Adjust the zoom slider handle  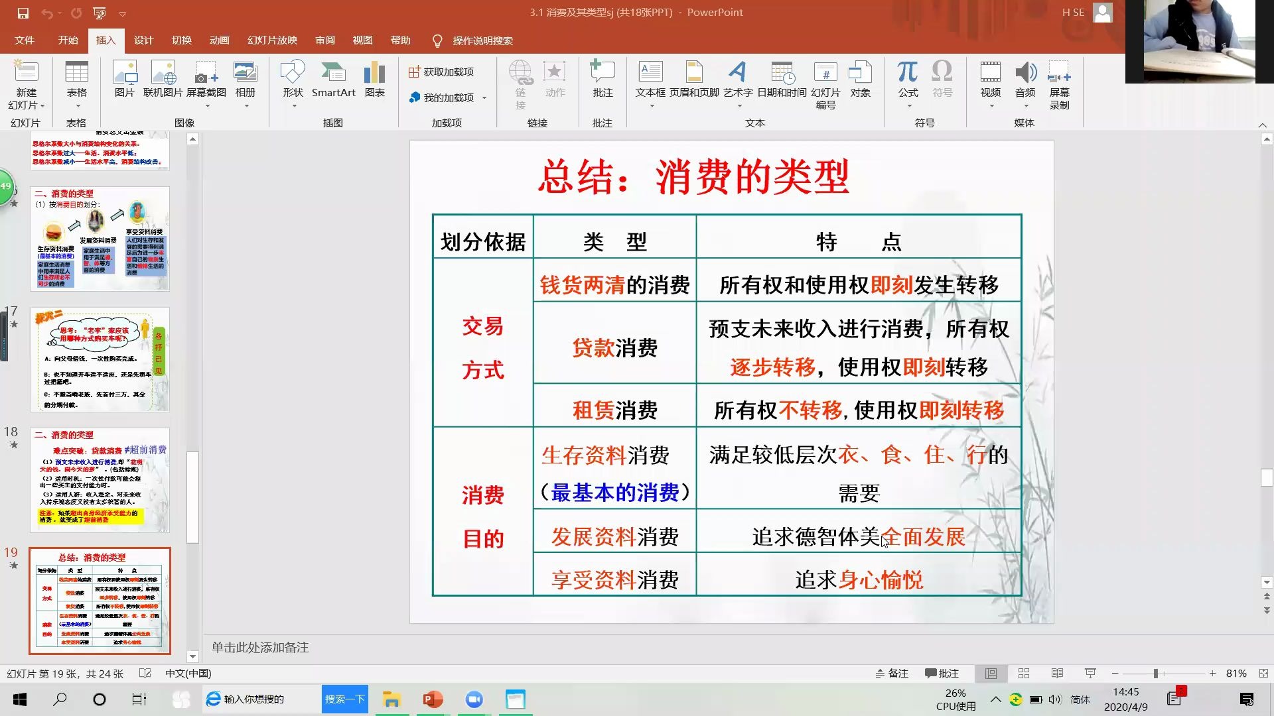tap(1156, 674)
